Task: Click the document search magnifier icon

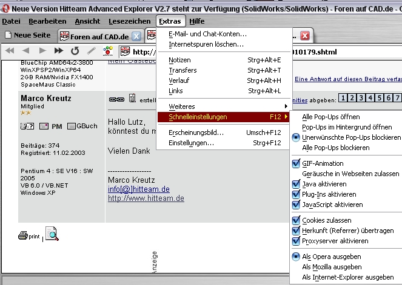Action: [52, 234]
